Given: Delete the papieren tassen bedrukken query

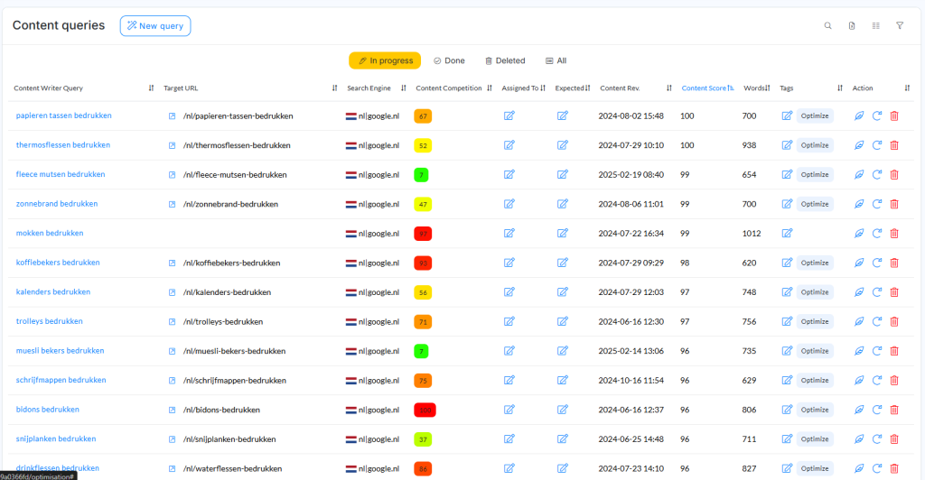Looking at the screenshot, I should pos(894,115).
